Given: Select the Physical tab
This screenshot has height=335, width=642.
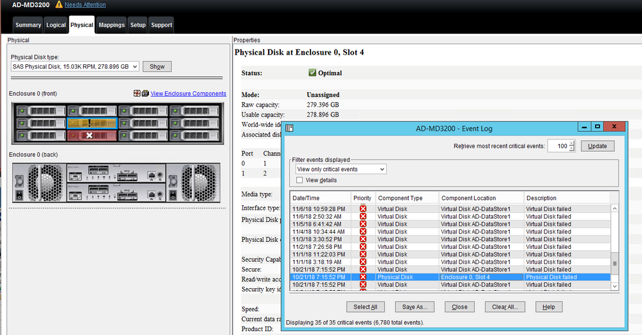Looking at the screenshot, I should click(x=82, y=24).
